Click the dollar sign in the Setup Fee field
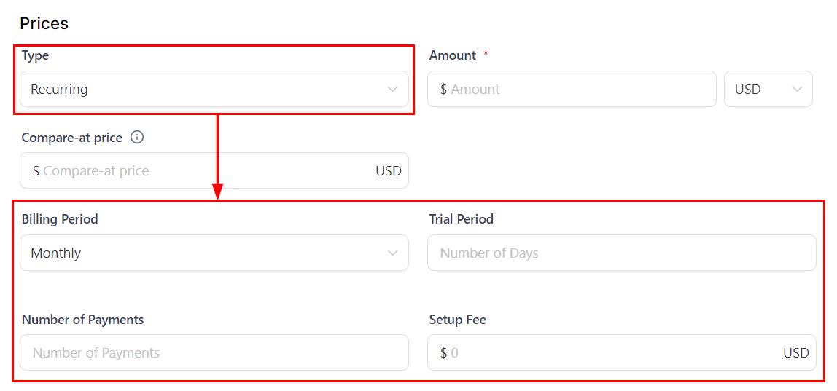The height and width of the screenshot is (391, 837). point(443,353)
